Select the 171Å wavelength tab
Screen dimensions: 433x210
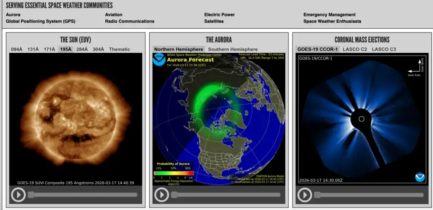pos(49,49)
